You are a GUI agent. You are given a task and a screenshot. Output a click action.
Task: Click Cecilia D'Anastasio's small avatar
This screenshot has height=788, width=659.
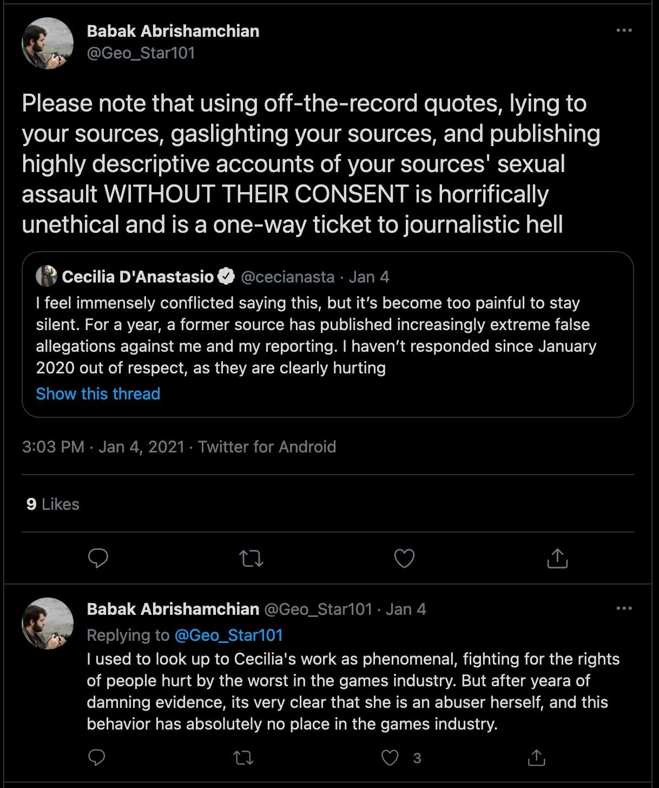point(47,276)
